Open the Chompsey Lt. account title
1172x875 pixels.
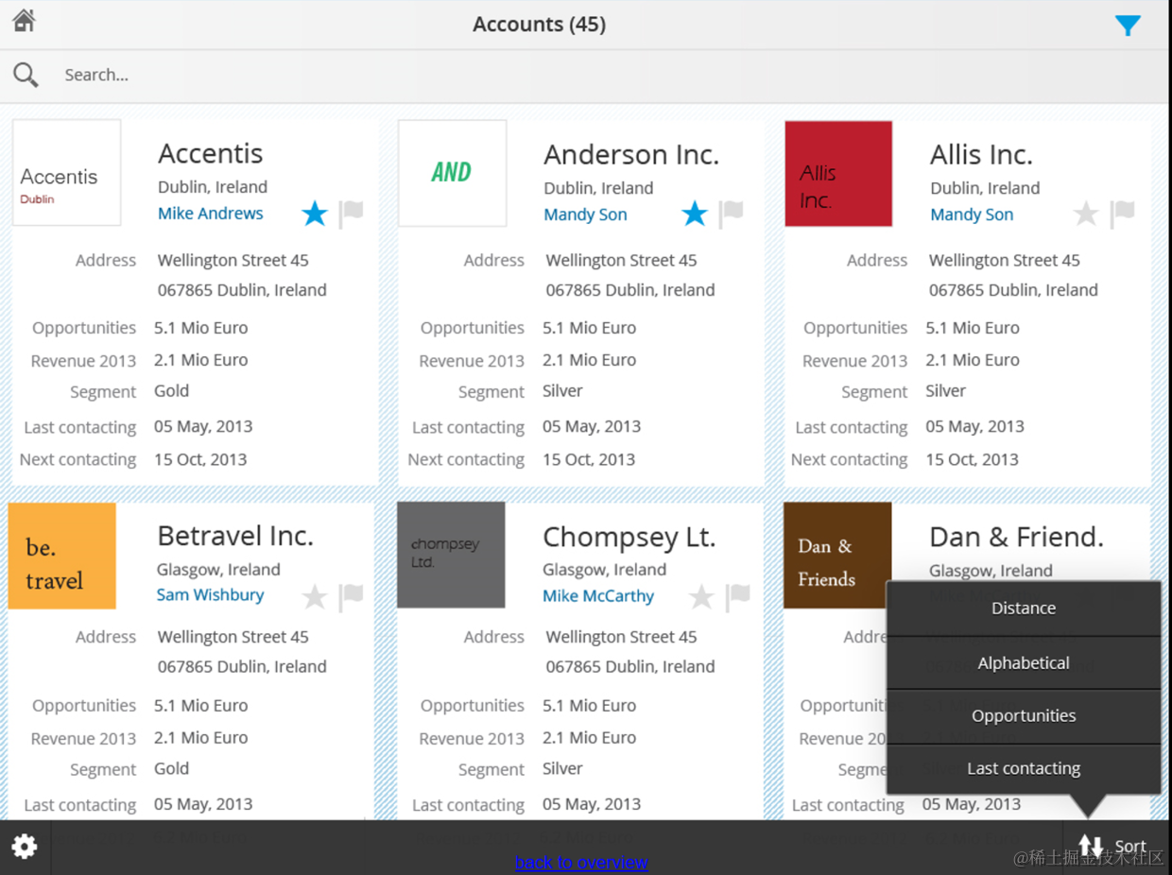(629, 537)
